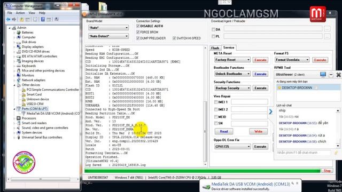The image size is (342, 192).
Task: Open the View menu in Computer Management
Action: tap(32, 13)
